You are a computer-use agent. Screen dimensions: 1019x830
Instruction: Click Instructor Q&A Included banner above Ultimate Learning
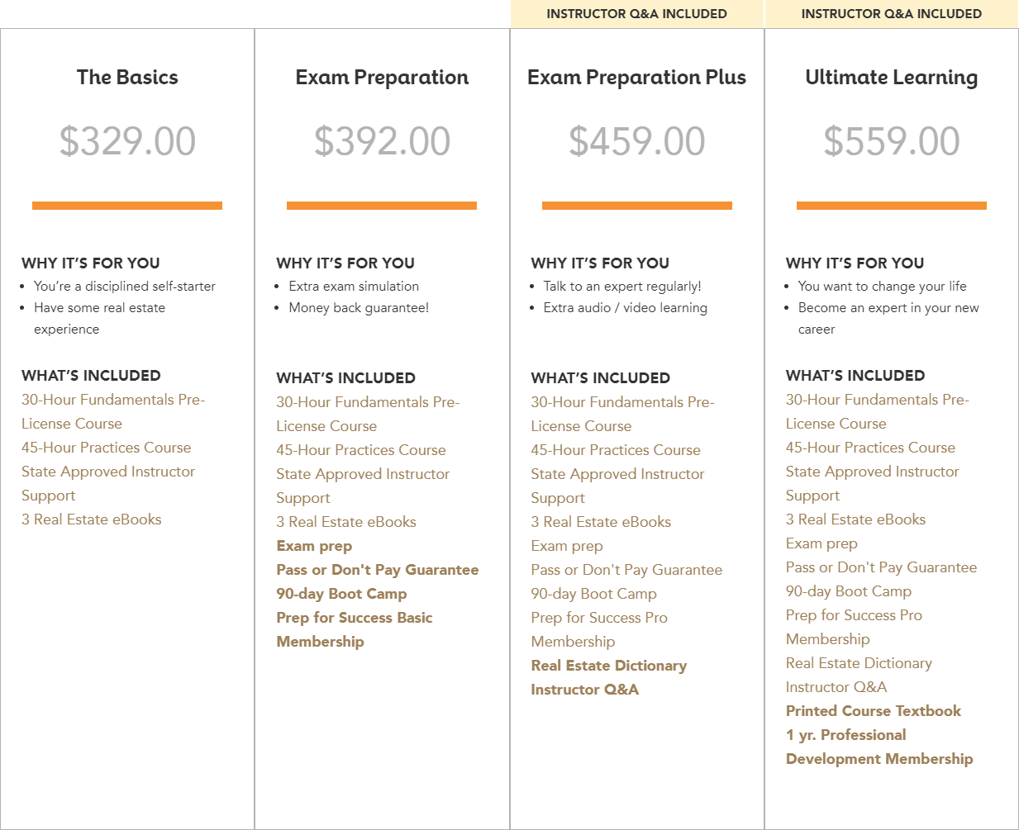click(x=891, y=14)
